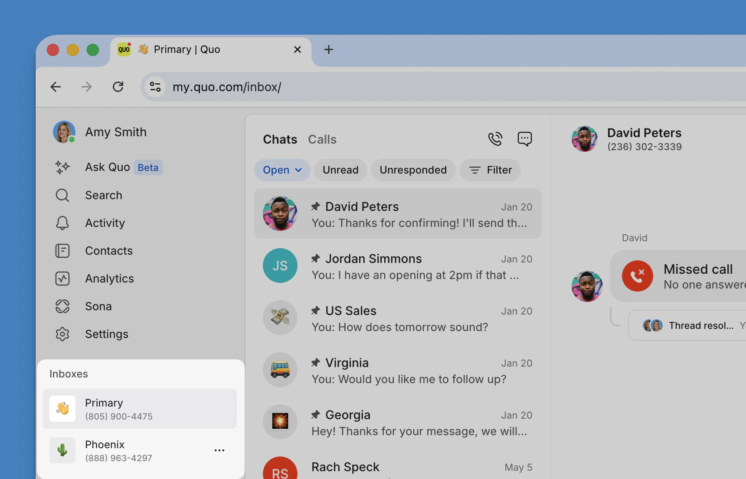Viewport: 746px width, 479px height.
Task: Click the Ask Quo sparkle icon
Action: (62, 167)
